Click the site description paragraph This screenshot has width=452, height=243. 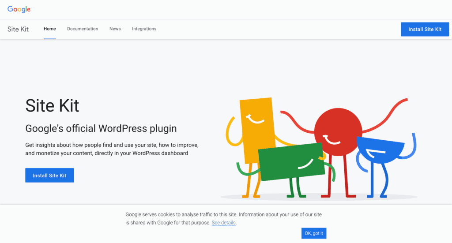pos(112,149)
